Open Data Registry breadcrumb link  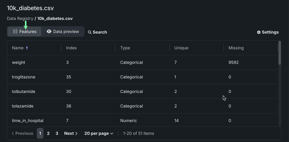coord(20,18)
